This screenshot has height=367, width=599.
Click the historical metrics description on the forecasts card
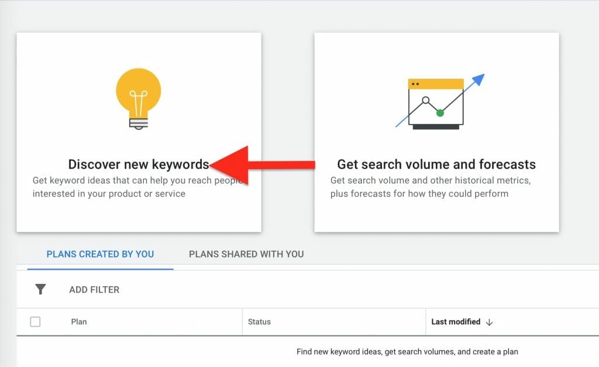431,187
